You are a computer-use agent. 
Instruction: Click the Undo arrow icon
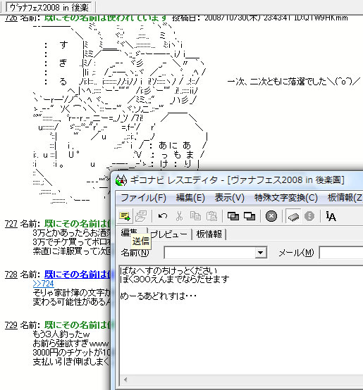pos(163,216)
